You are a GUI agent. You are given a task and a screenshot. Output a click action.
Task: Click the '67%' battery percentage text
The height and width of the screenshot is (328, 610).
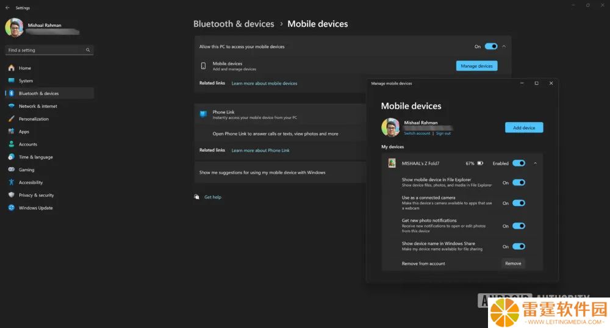pos(470,163)
